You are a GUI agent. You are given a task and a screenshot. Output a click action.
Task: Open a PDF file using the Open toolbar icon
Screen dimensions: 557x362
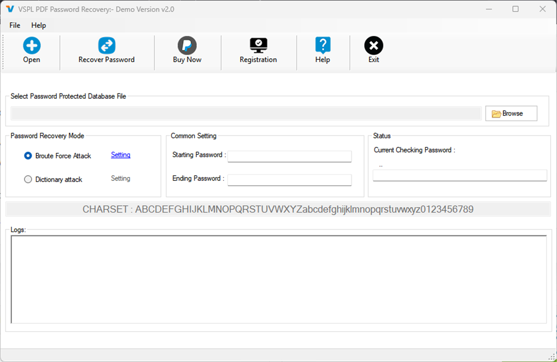point(31,50)
